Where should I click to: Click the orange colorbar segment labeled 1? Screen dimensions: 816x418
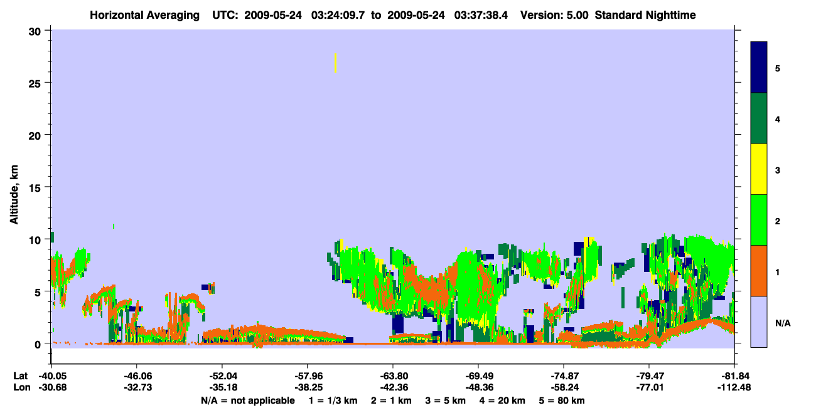pyautogui.click(x=759, y=271)
